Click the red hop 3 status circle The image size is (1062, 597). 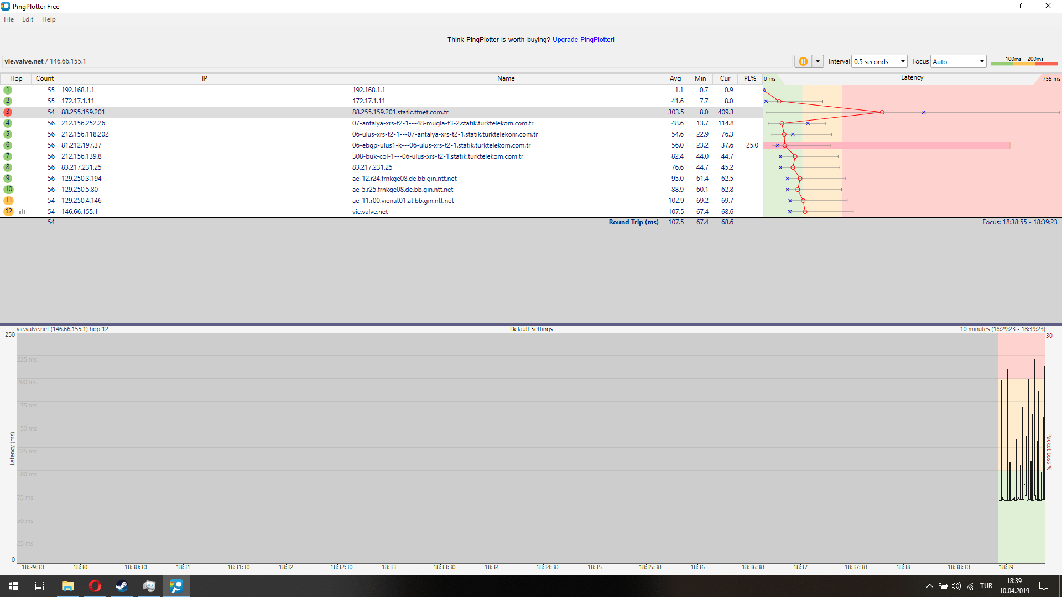click(8, 112)
